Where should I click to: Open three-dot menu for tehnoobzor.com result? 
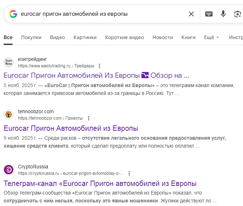point(89,118)
